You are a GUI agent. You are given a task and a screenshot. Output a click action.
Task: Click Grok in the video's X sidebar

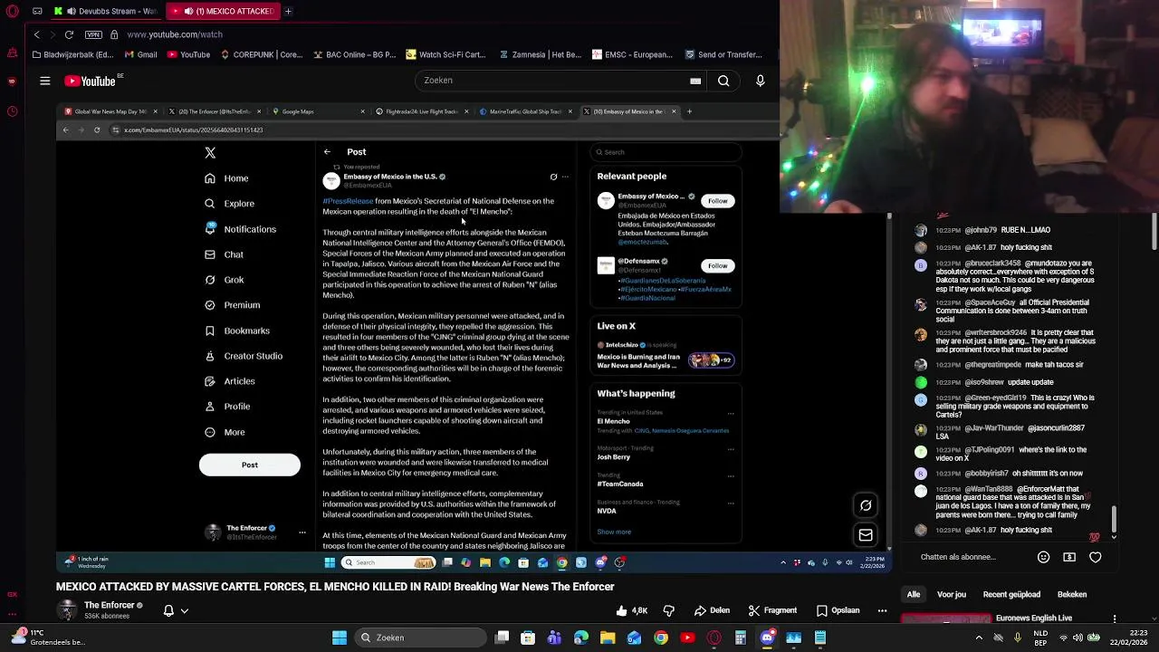[x=225, y=280]
